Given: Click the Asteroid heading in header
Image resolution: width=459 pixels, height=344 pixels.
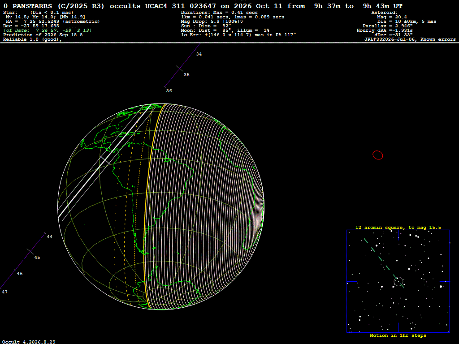Looking at the screenshot, I should click(x=384, y=12).
